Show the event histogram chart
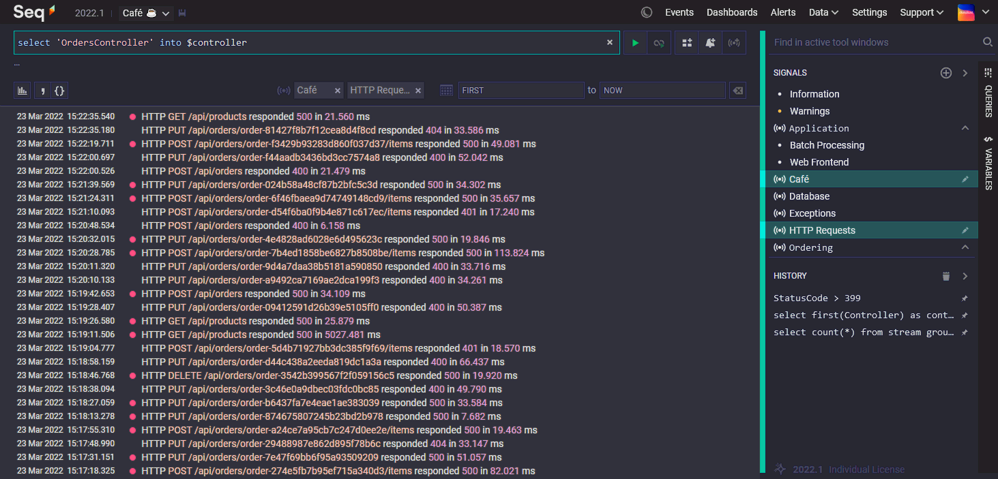998x479 pixels. pos(23,90)
